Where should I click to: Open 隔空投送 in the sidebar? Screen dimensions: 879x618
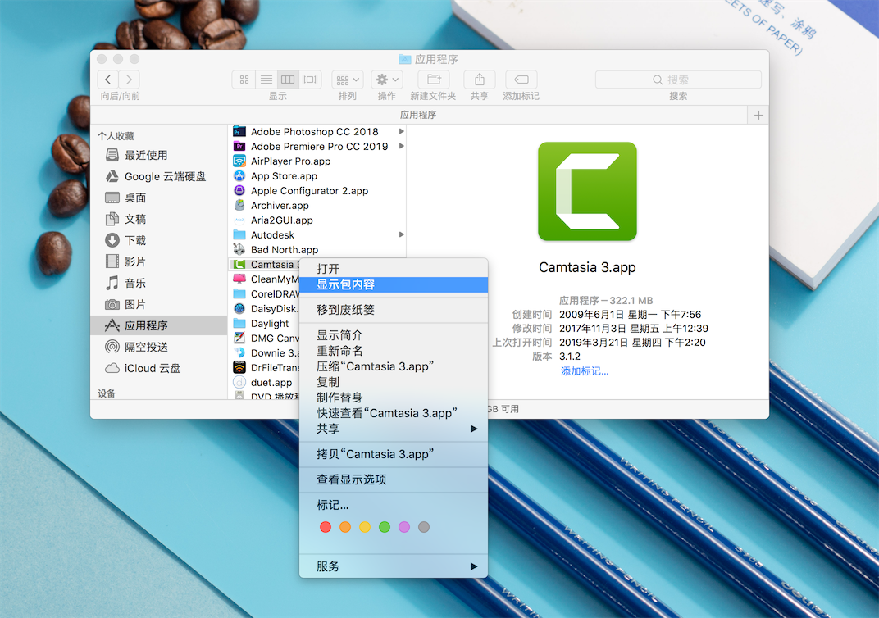tap(159, 347)
